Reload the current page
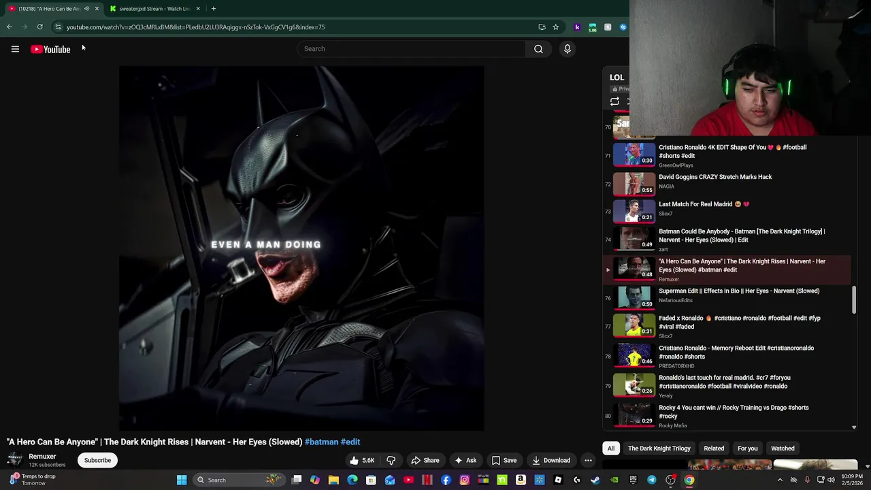This screenshot has width=871, height=490. 39,27
